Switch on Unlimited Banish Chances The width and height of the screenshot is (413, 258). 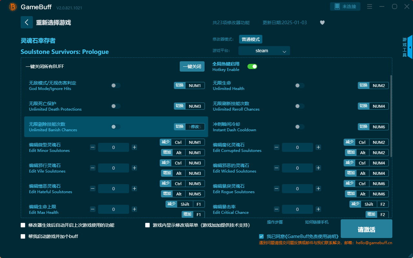116,127
